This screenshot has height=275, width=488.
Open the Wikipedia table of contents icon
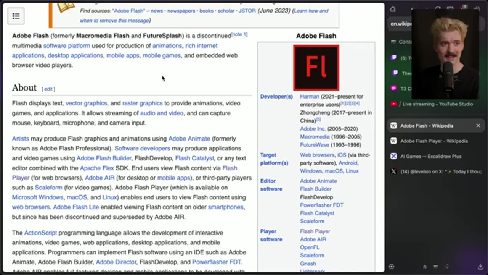16,16
